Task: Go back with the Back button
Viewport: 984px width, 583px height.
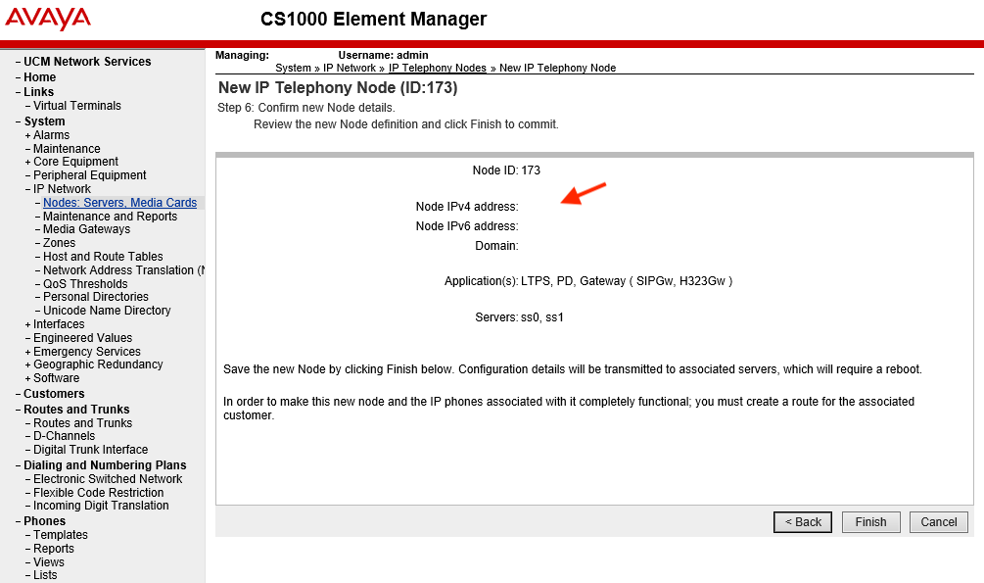Action: (x=803, y=522)
